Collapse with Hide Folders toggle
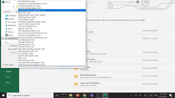The width and height of the screenshot is (175, 98). pyautogui.click(x=8, y=65)
